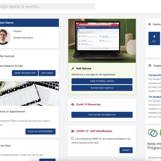Click the Suggested list icon
Image resolution: width=161 pixels, height=161 pixels.
pos(150,65)
